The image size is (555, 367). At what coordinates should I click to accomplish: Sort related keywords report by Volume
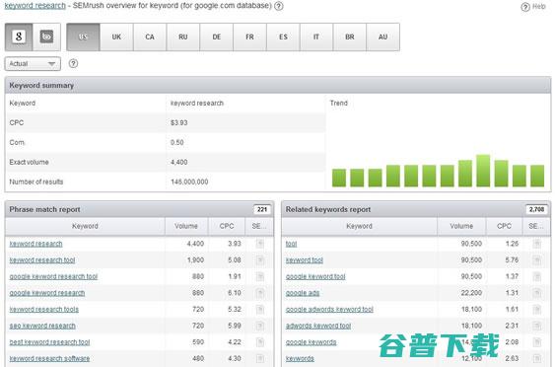461,226
